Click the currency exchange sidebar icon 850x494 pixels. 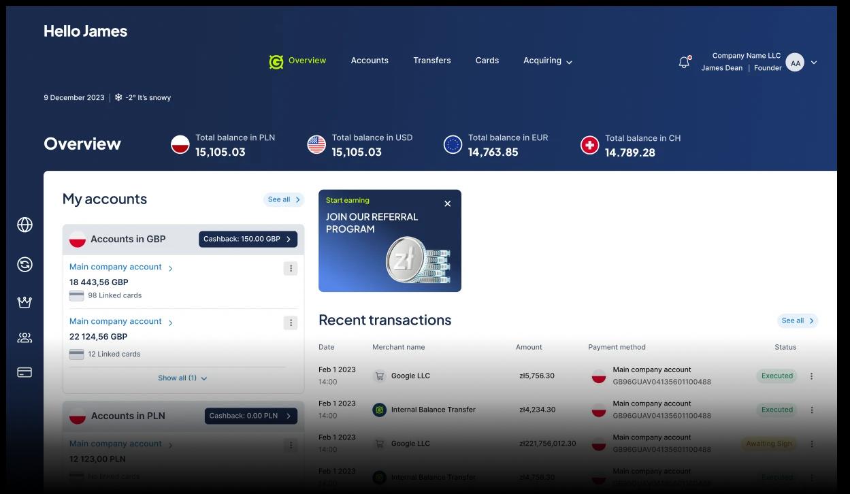point(25,265)
